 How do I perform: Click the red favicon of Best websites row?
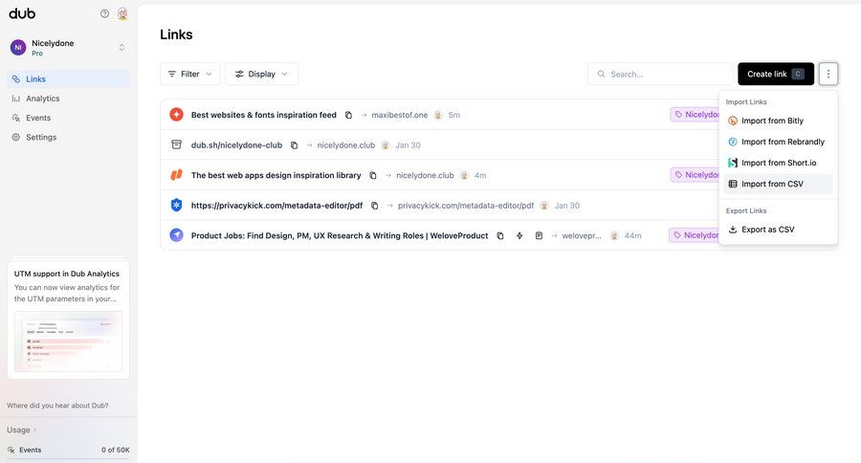[x=176, y=114]
